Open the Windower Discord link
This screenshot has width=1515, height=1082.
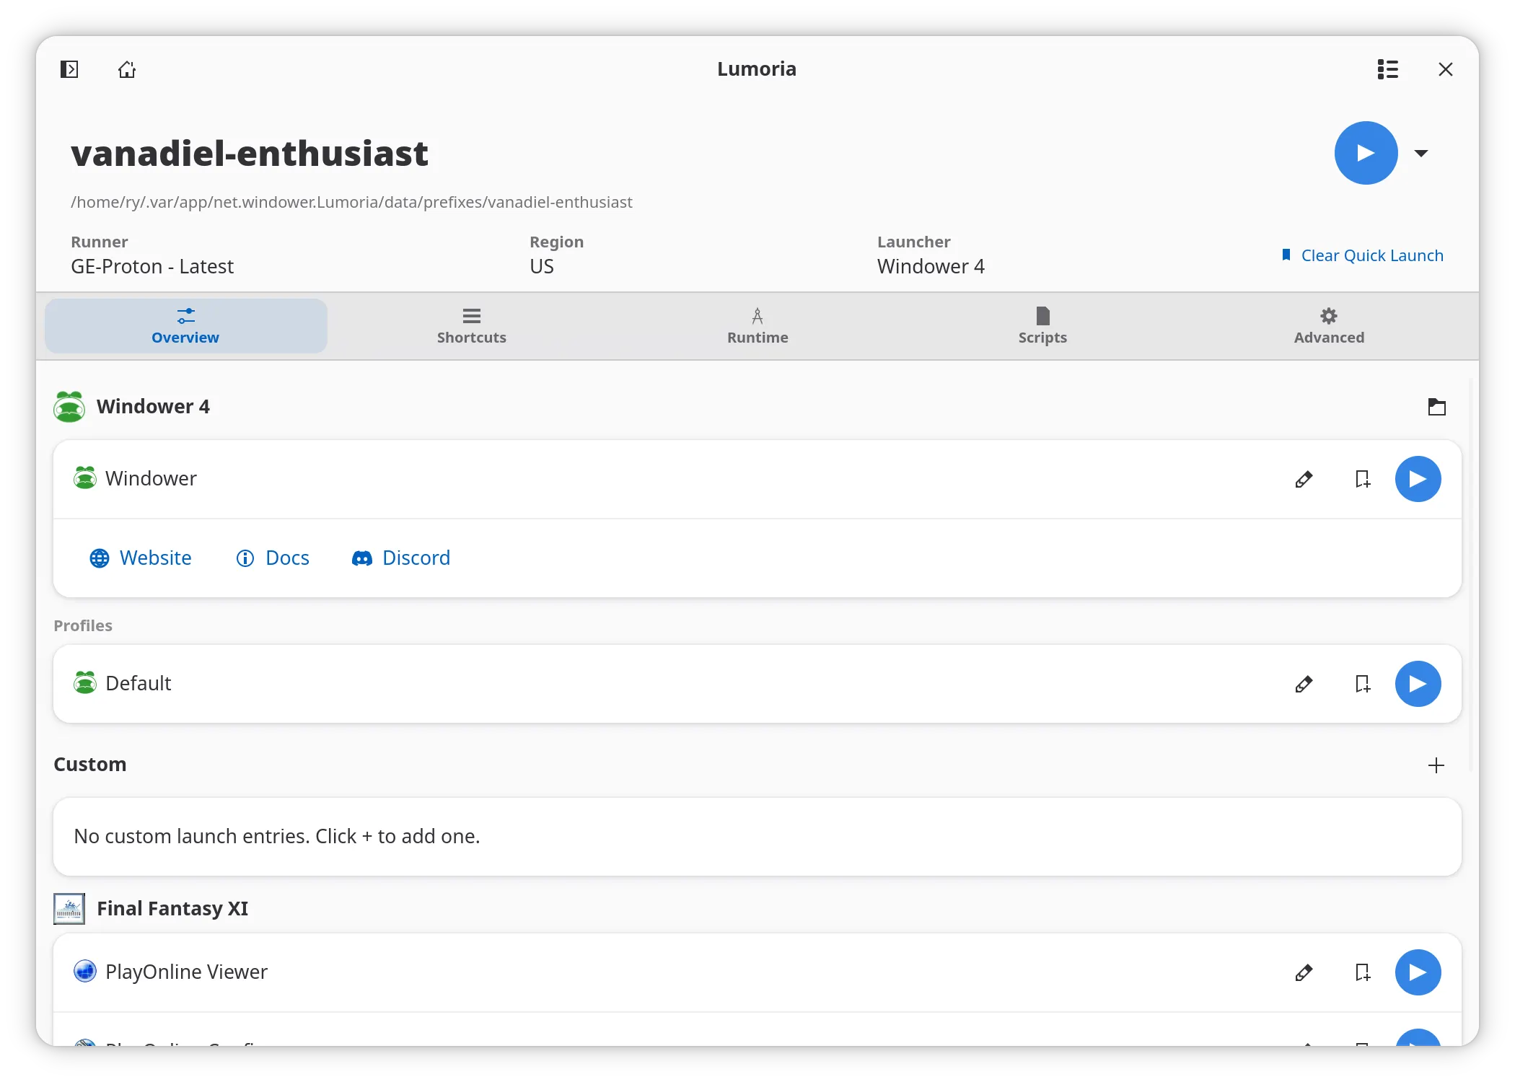coord(401,558)
